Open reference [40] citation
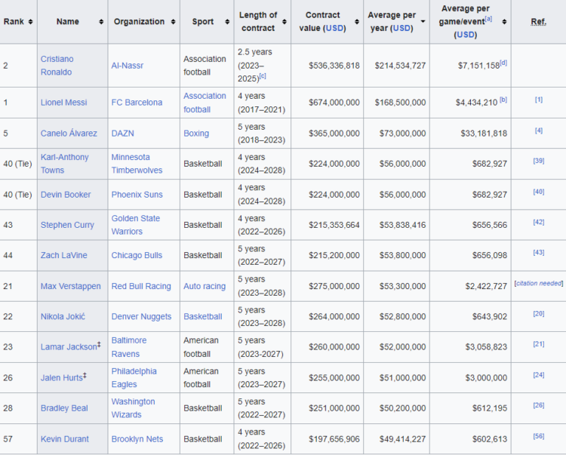The height and width of the screenshot is (455, 566). tap(539, 192)
